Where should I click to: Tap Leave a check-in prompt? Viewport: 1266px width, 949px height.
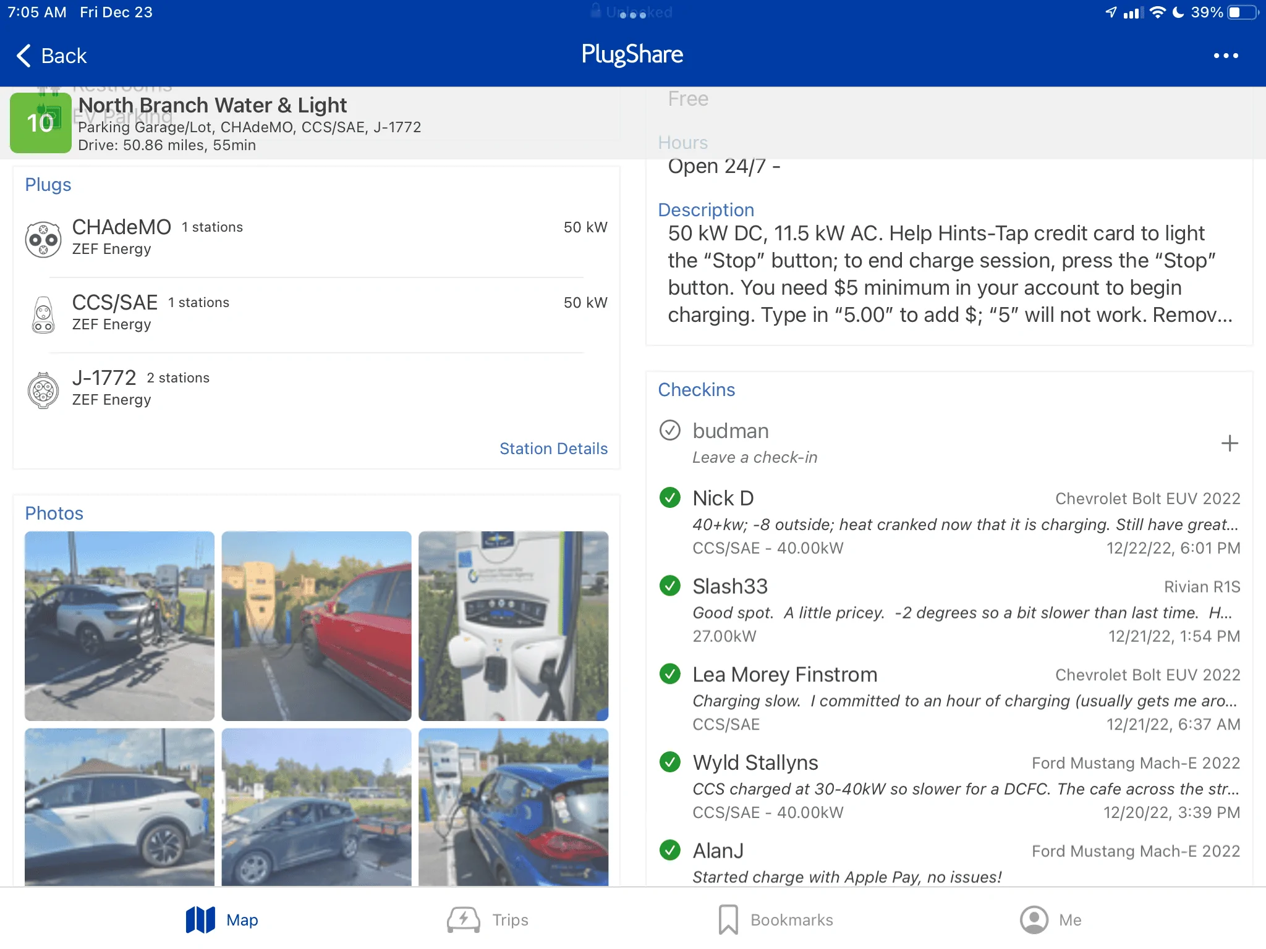[755, 457]
